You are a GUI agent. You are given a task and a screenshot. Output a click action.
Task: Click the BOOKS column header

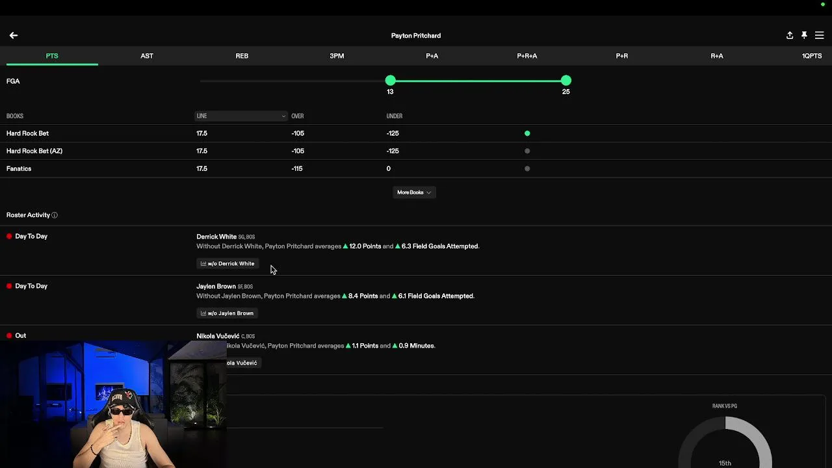[15, 116]
